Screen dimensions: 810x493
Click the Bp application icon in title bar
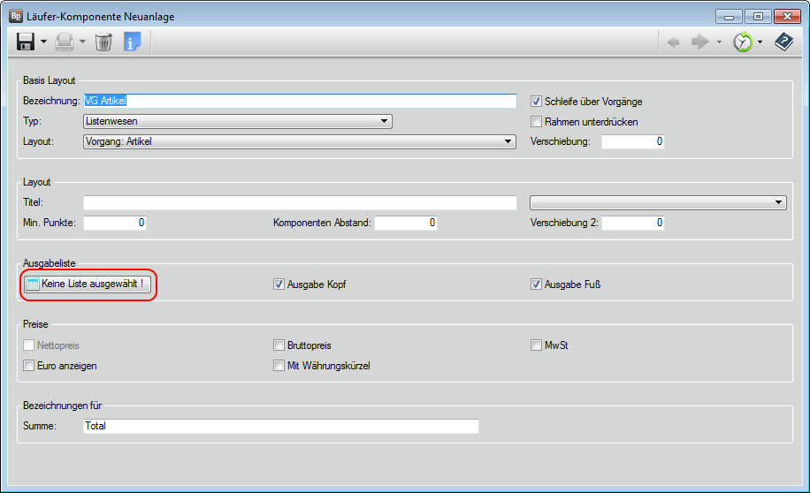click(x=16, y=16)
